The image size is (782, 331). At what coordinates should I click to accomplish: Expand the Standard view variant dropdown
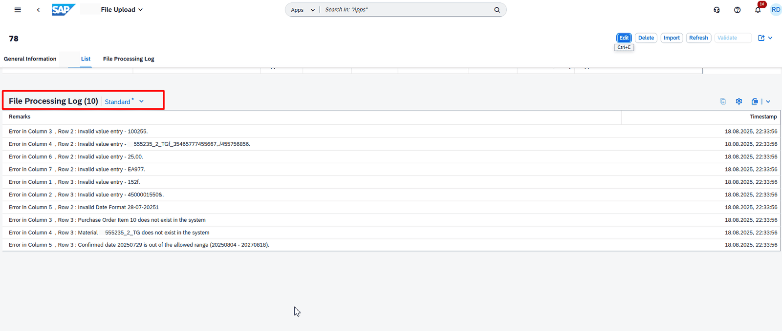(x=141, y=101)
